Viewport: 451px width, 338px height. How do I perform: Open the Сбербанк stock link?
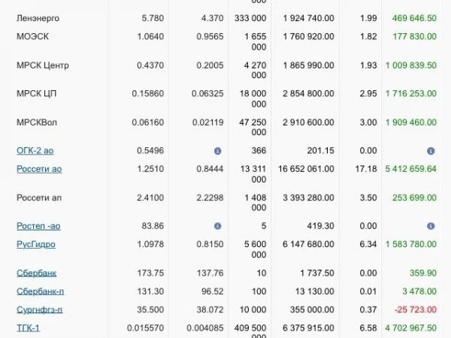[x=37, y=273]
